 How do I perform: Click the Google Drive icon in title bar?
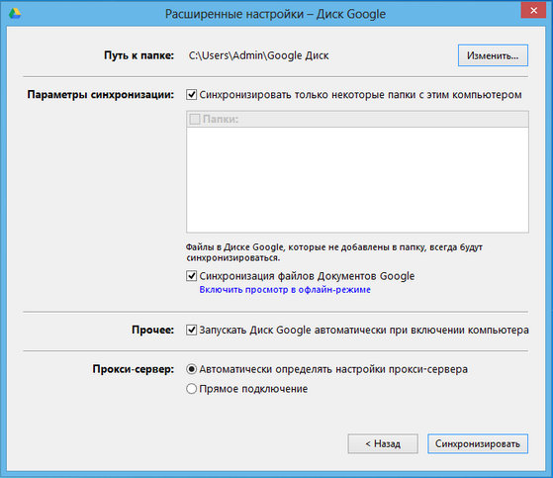[15, 14]
